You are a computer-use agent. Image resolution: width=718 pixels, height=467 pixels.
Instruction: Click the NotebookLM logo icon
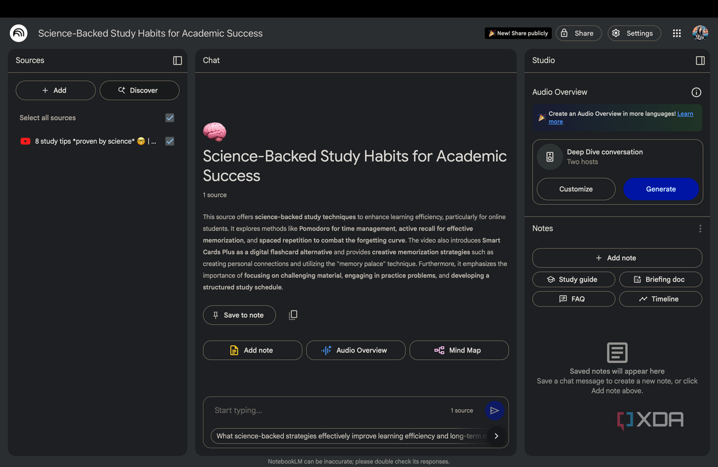[19, 33]
